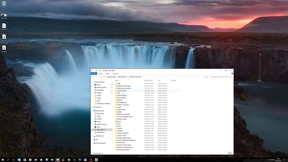Select the Windows Defender folder
Screen dimensions: 288x162
123,133
